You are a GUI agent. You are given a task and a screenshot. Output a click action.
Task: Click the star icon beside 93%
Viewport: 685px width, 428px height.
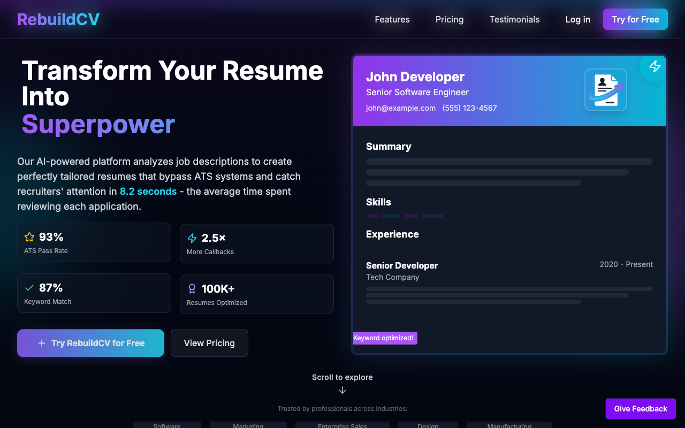coord(29,236)
